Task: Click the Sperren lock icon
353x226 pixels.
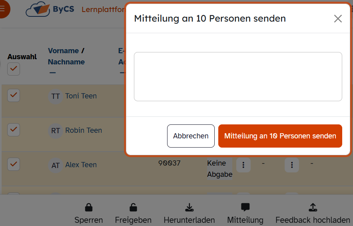Action: click(x=89, y=207)
